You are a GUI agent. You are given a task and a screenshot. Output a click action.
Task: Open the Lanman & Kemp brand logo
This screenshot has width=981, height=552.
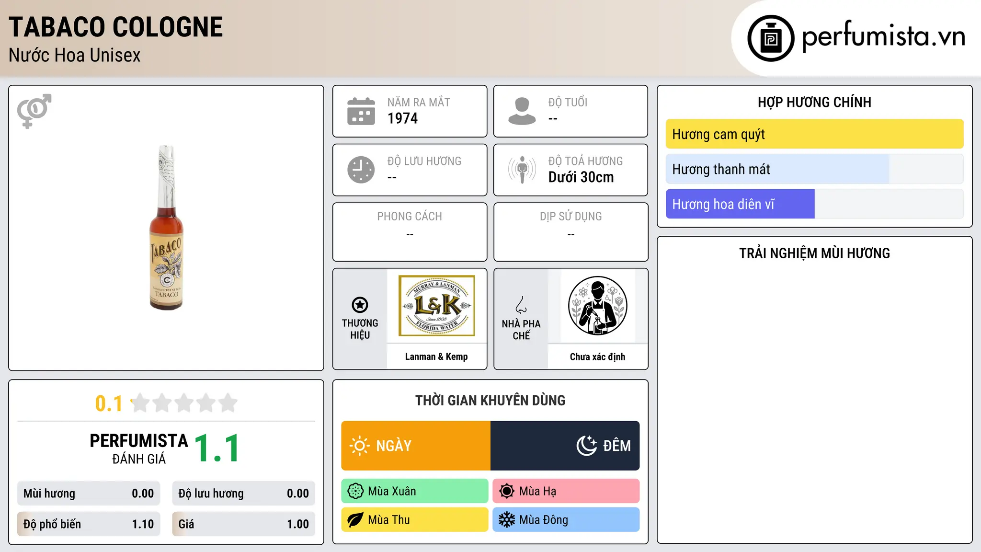(x=437, y=306)
